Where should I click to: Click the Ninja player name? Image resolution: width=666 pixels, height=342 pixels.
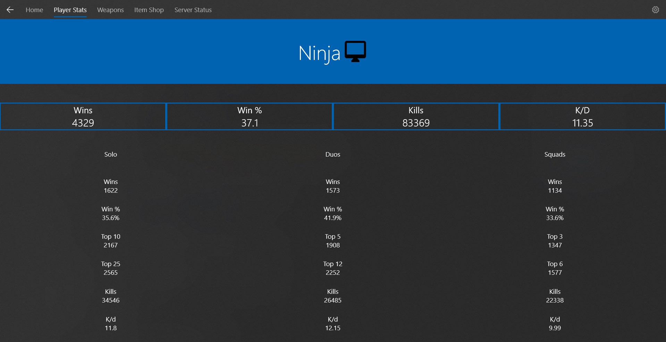[x=320, y=54]
